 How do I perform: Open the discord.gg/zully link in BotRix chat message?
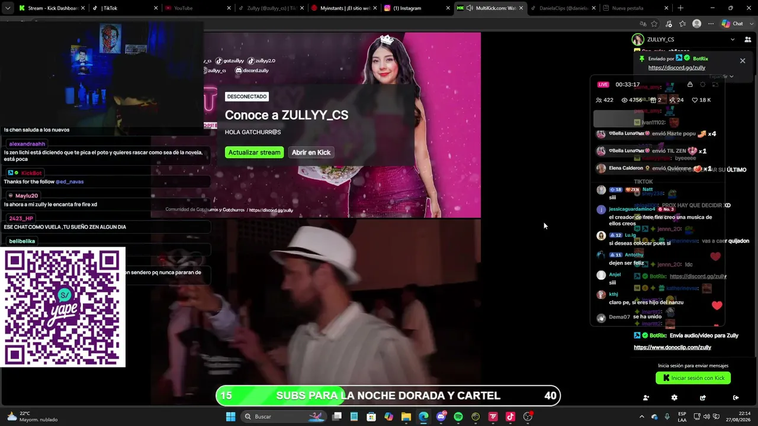pos(698,276)
